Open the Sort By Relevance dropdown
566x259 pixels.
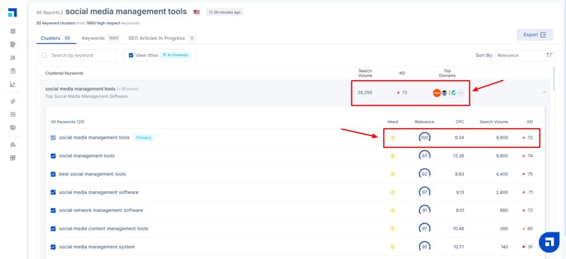pyautogui.click(x=520, y=55)
